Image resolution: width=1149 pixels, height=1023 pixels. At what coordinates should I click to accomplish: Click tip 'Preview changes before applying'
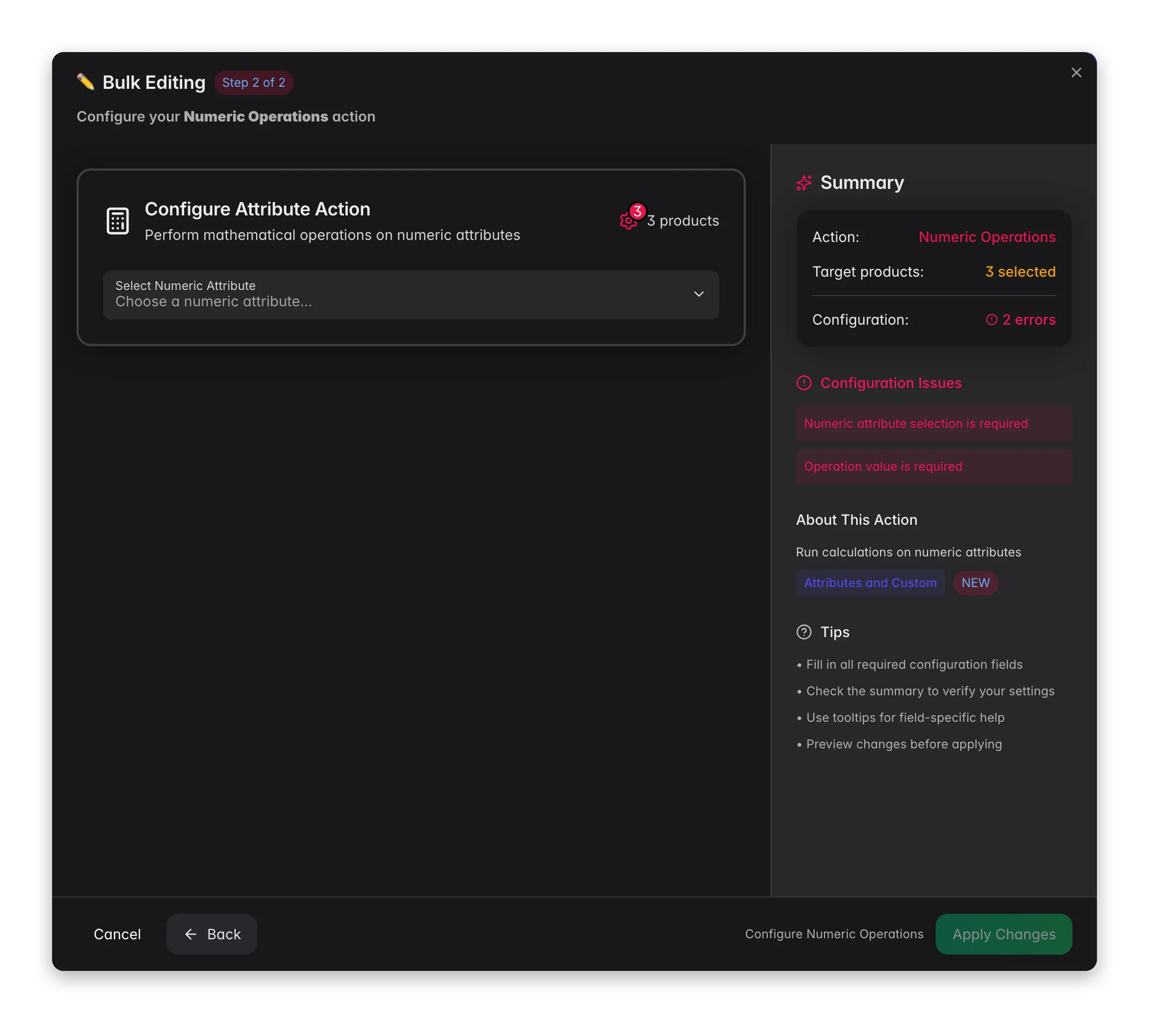click(904, 744)
